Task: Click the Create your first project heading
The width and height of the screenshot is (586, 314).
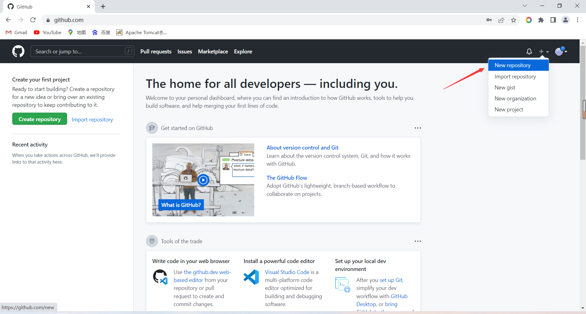Action: [x=41, y=80]
